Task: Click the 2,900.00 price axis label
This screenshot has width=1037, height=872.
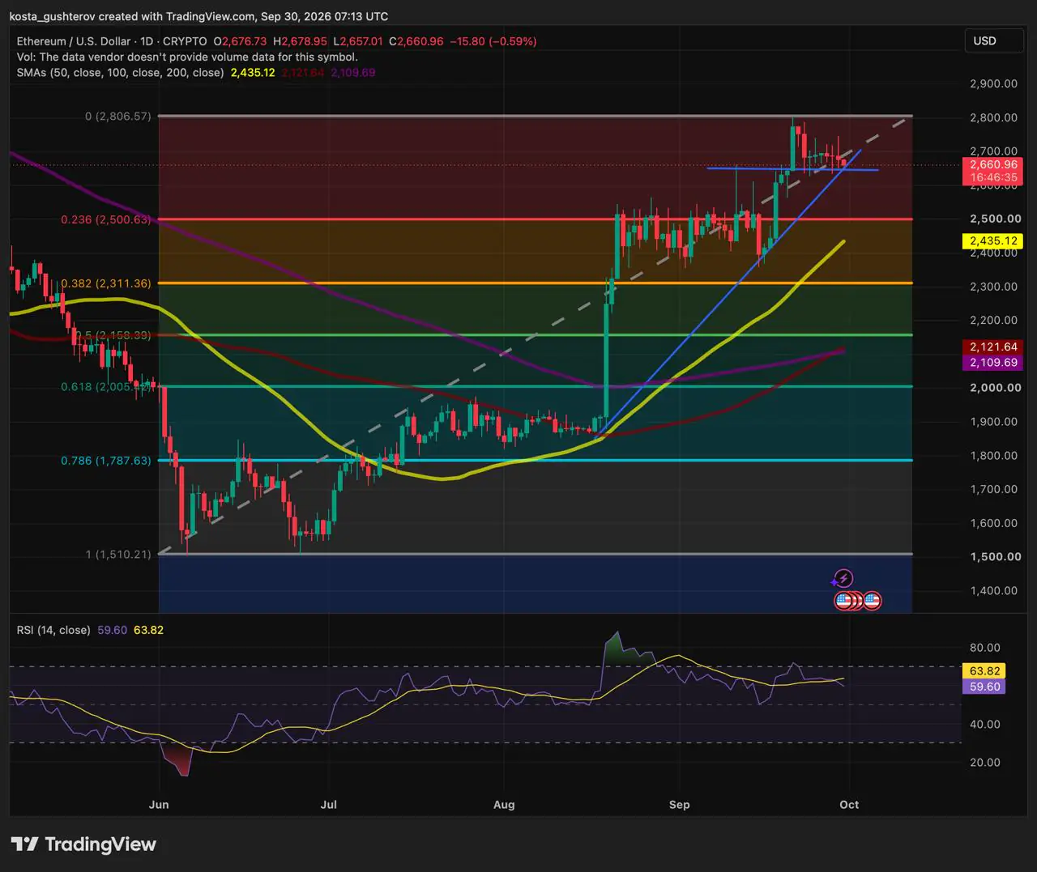Action: click(x=993, y=83)
